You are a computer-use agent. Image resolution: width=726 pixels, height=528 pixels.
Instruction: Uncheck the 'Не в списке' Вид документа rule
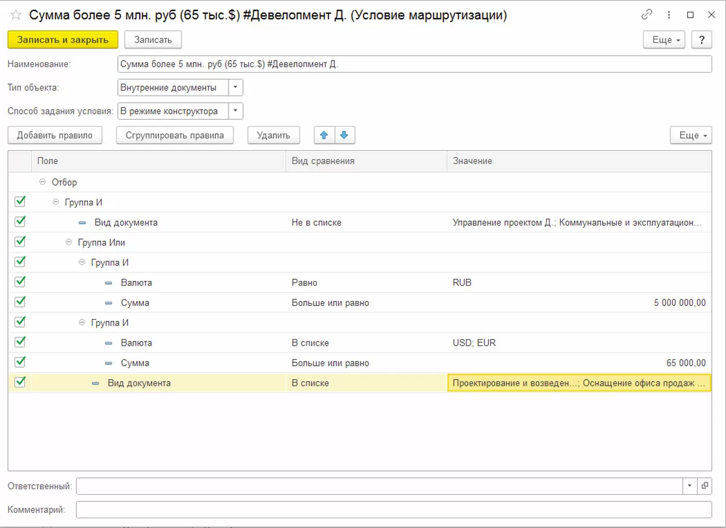click(20, 222)
